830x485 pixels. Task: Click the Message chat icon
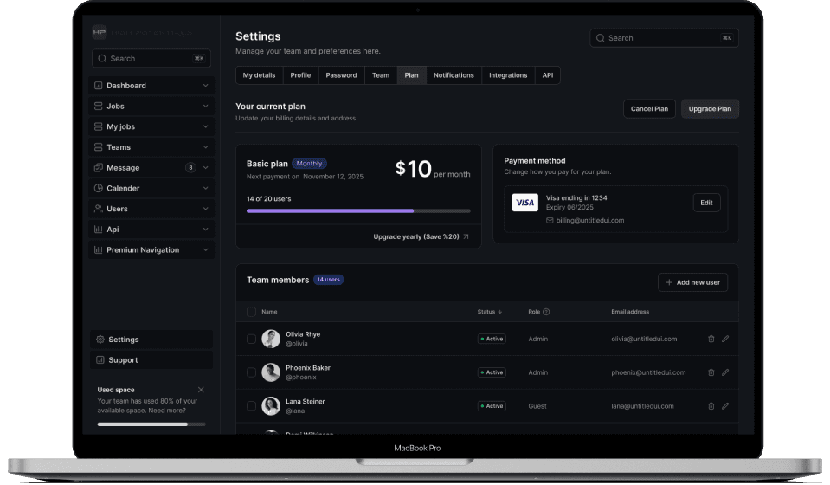[98, 168]
